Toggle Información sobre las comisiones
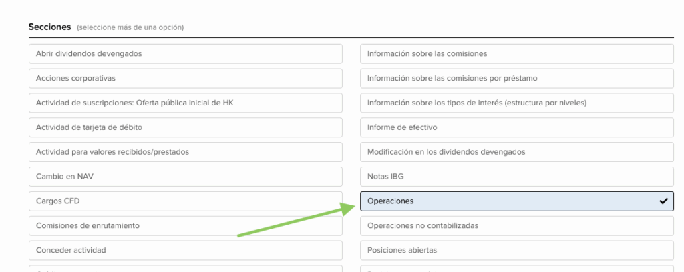 [x=516, y=54]
